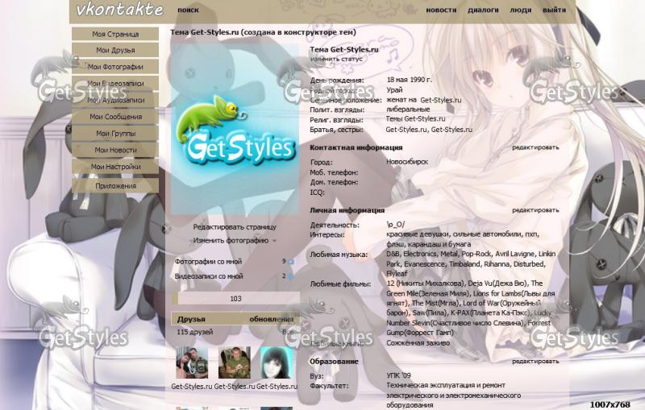The image size is (645, 410).
Task: Open Видеозаписи со мной
Action: point(209,276)
